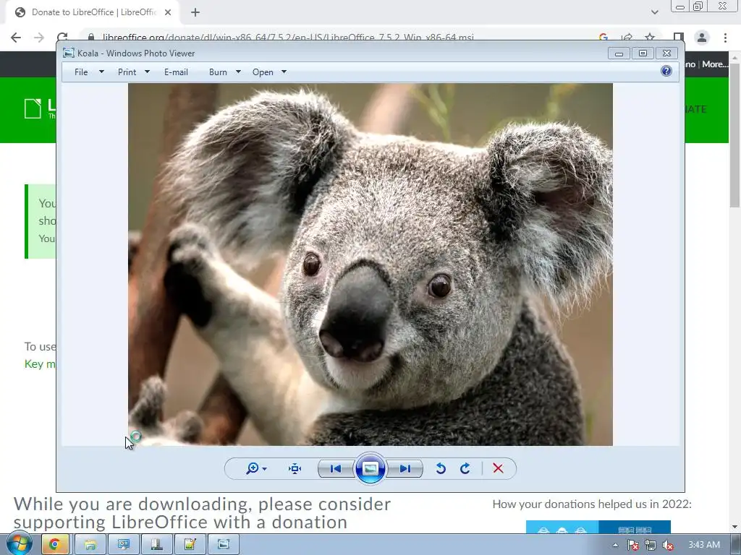Open a new Chrome tab
The image size is (741, 555).
195,13
